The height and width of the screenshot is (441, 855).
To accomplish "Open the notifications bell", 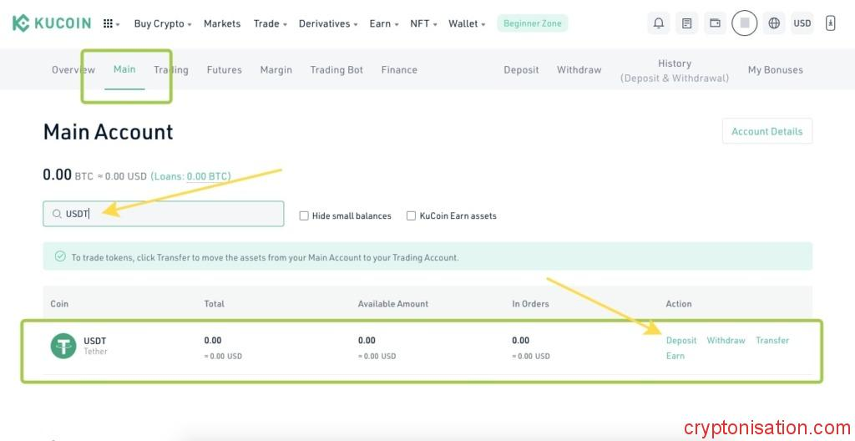I will (x=659, y=23).
